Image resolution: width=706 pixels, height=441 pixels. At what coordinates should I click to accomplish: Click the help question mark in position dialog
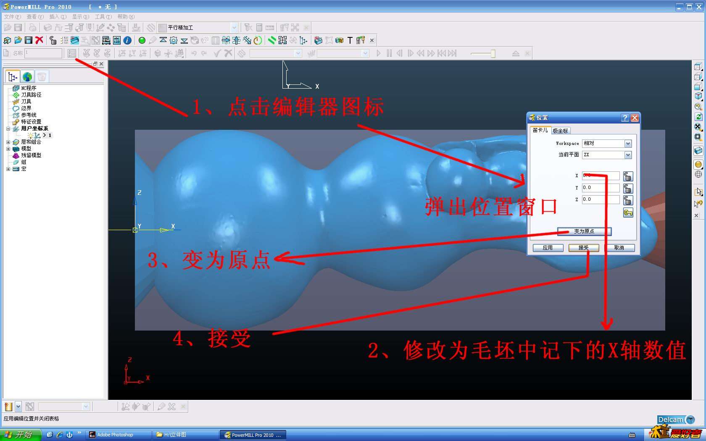pyautogui.click(x=625, y=118)
